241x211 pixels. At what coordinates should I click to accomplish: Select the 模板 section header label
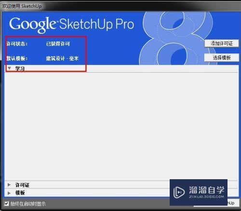(x=20, y=193)
